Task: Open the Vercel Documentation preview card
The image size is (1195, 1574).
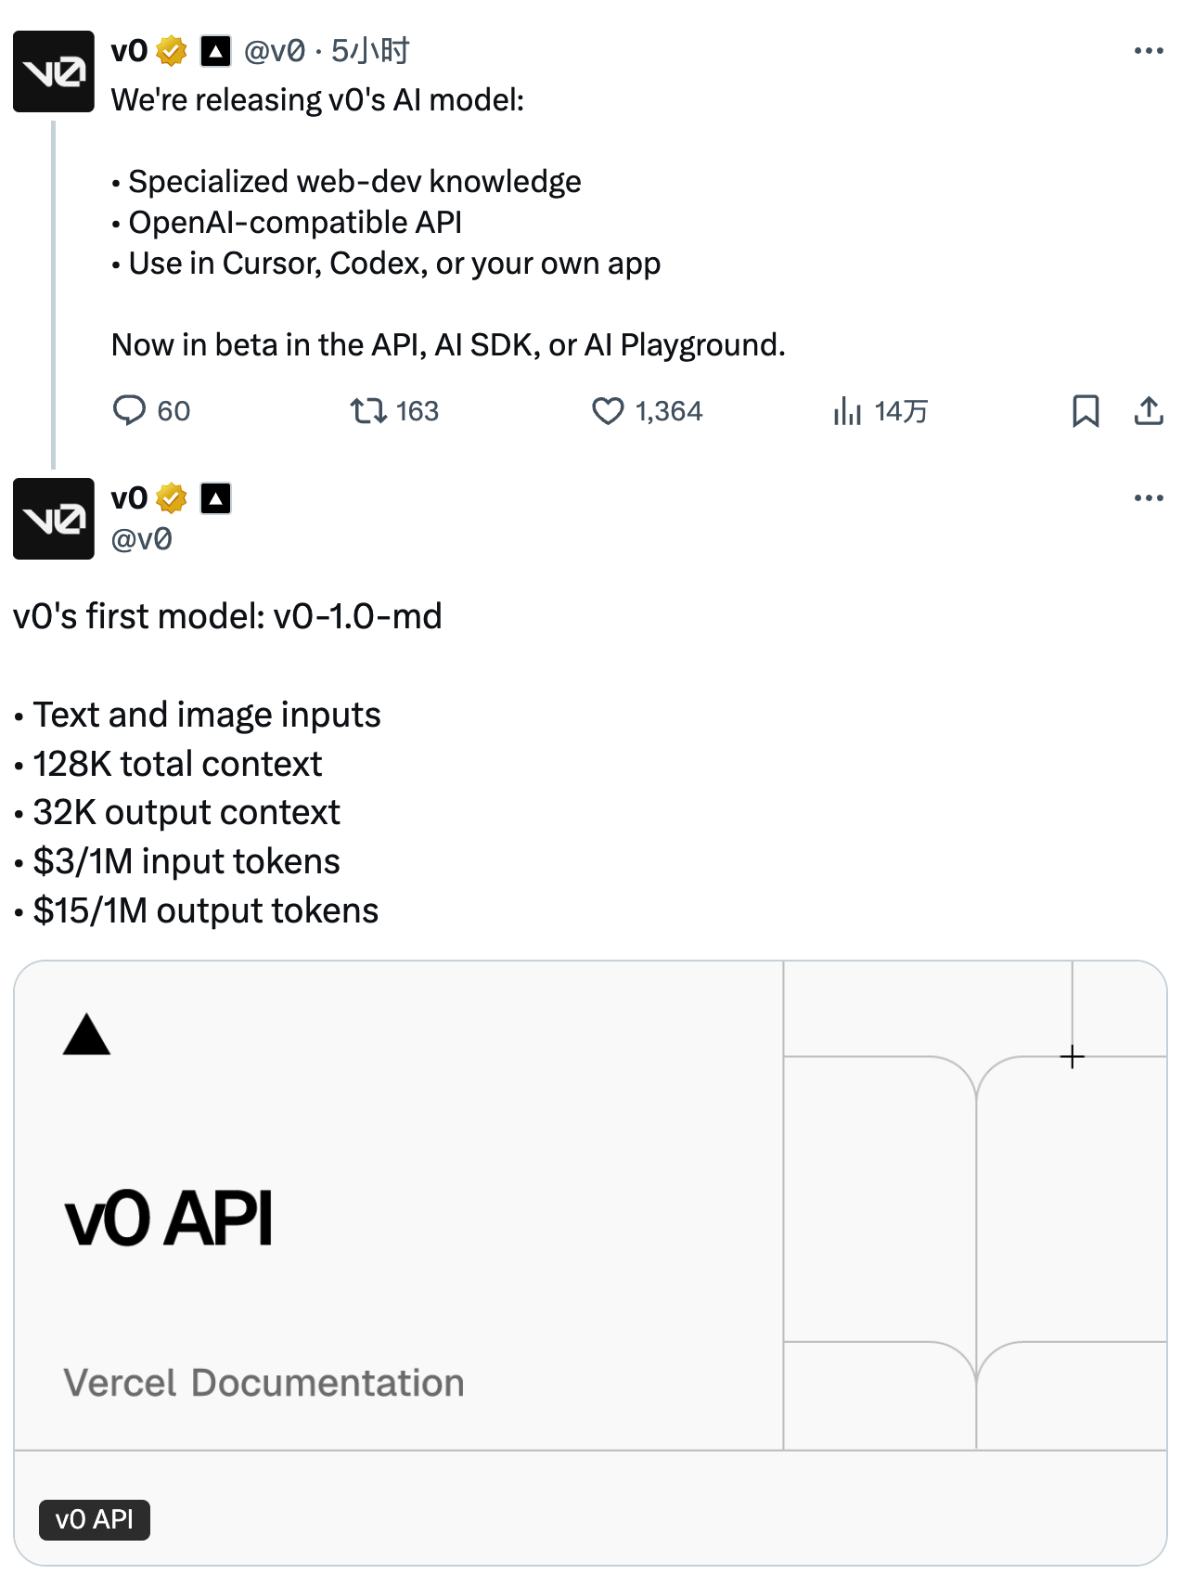Action: point(594,1206)
